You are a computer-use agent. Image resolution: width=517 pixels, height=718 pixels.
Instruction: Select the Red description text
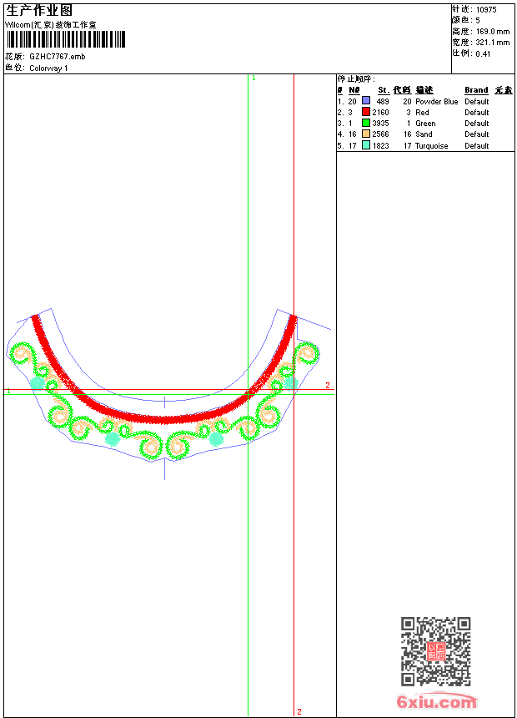click(x=422, y=113)
